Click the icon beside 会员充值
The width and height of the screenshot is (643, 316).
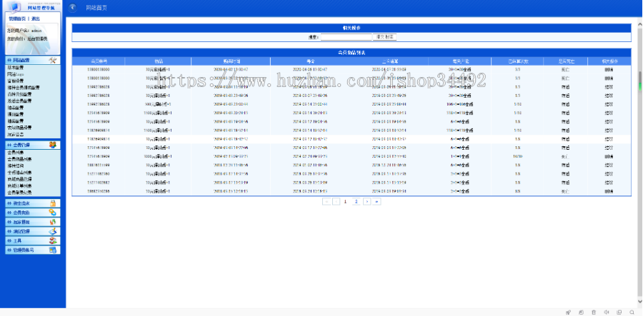[52, 213]
